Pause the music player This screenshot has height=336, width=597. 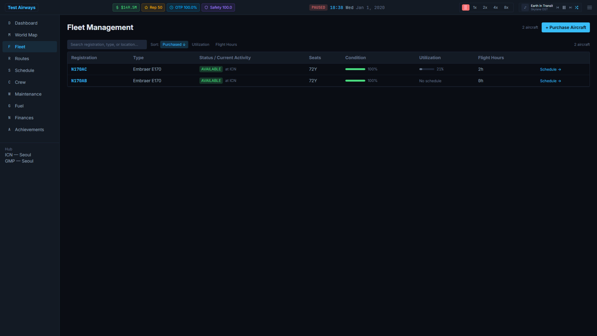coord(564,7)
